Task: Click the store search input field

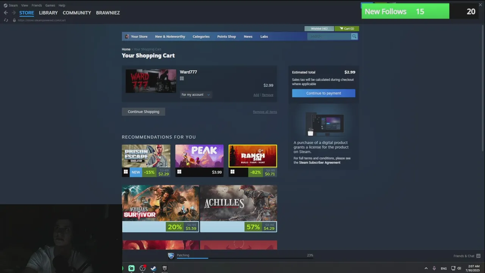Action: coord(329,36)
